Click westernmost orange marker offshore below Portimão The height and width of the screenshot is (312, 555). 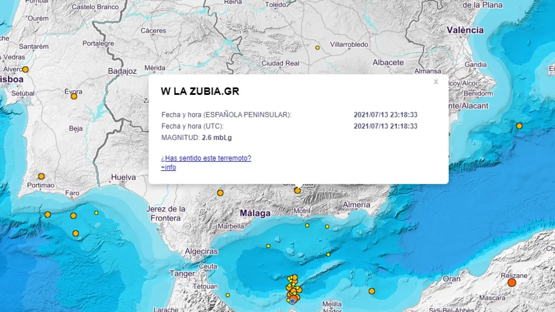pyautogui.click(x=48, y=214)
